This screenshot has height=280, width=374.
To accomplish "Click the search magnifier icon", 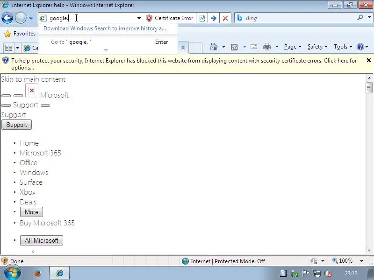I will (360, 18).
